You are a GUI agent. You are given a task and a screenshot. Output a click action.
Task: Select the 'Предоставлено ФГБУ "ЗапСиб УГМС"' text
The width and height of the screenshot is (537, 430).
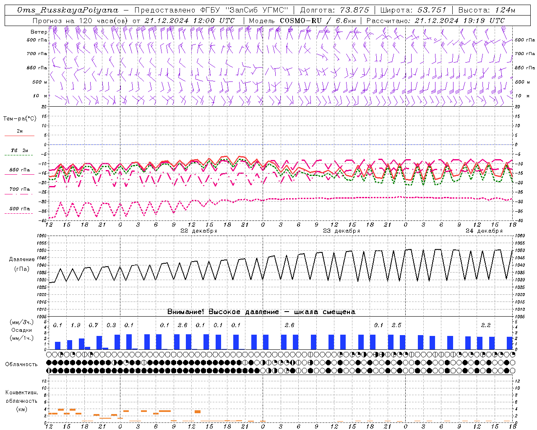[x=211, y=10]
